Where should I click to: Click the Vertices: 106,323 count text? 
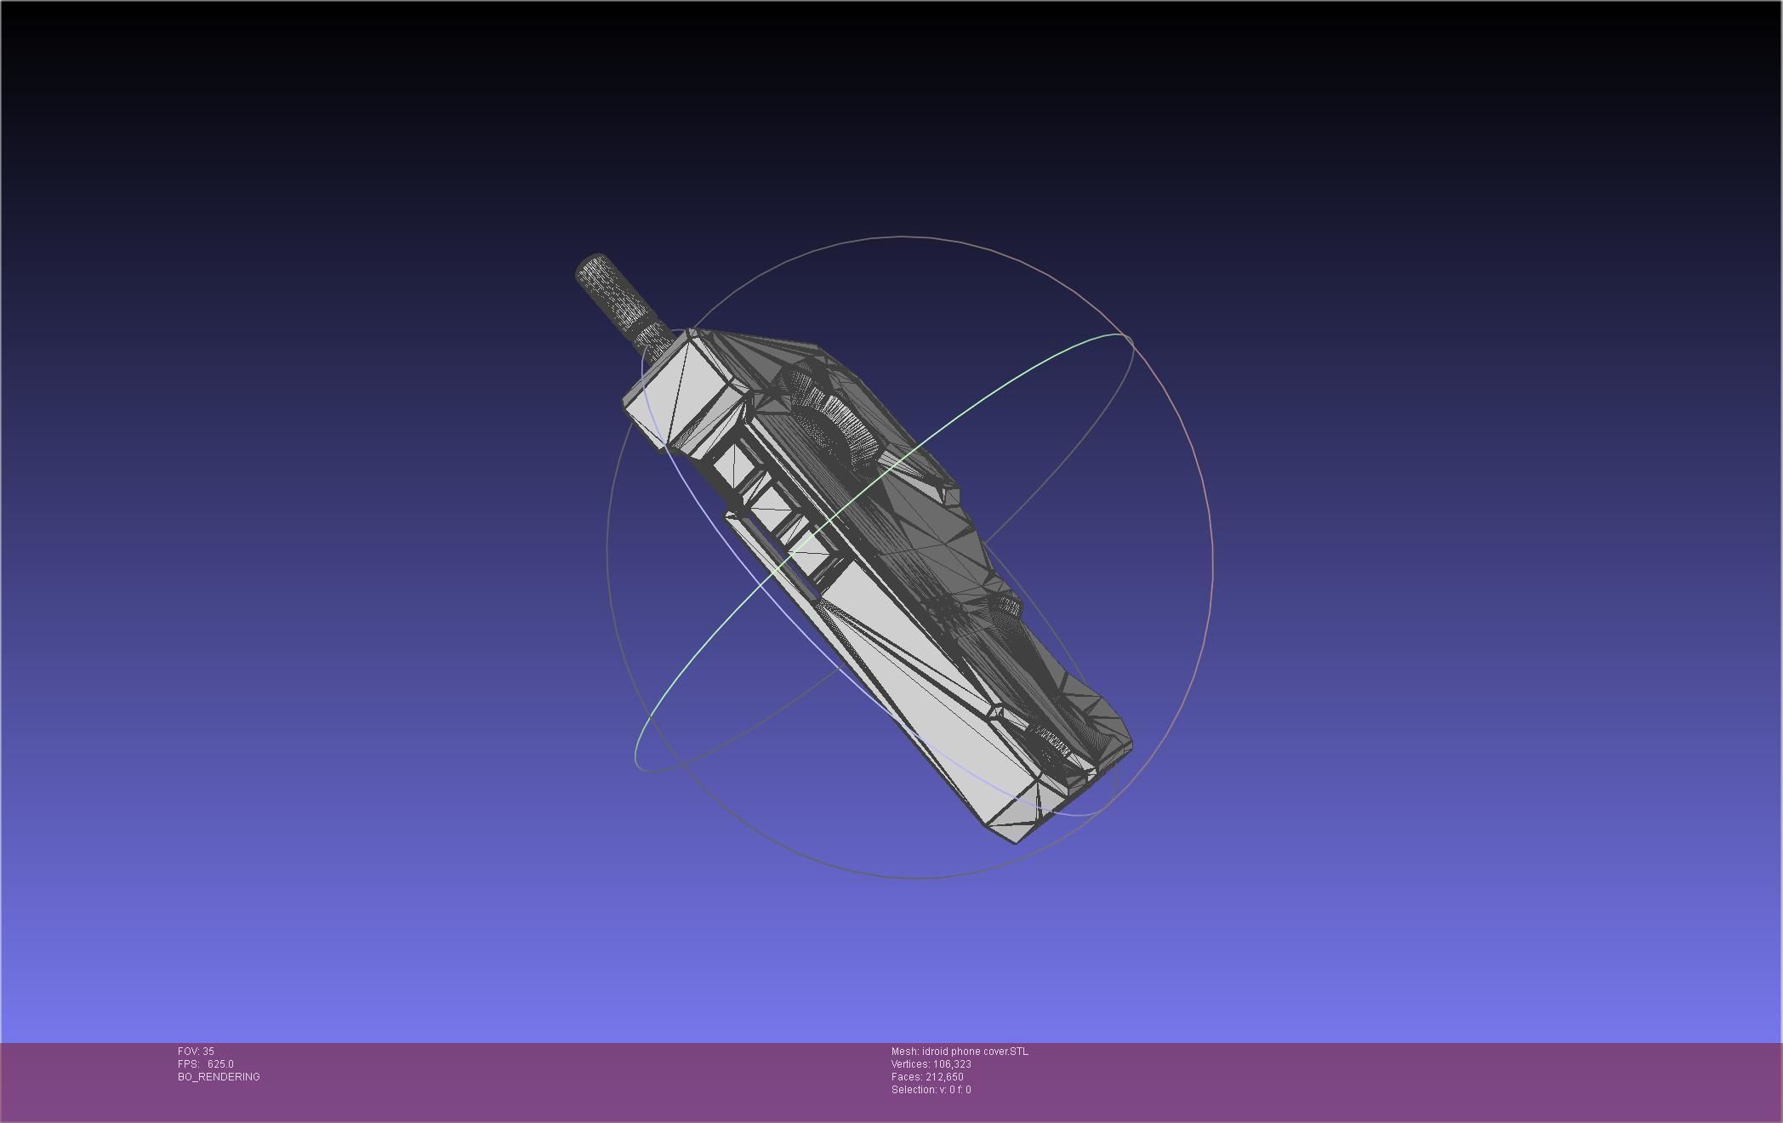(x=931, y=1064)
